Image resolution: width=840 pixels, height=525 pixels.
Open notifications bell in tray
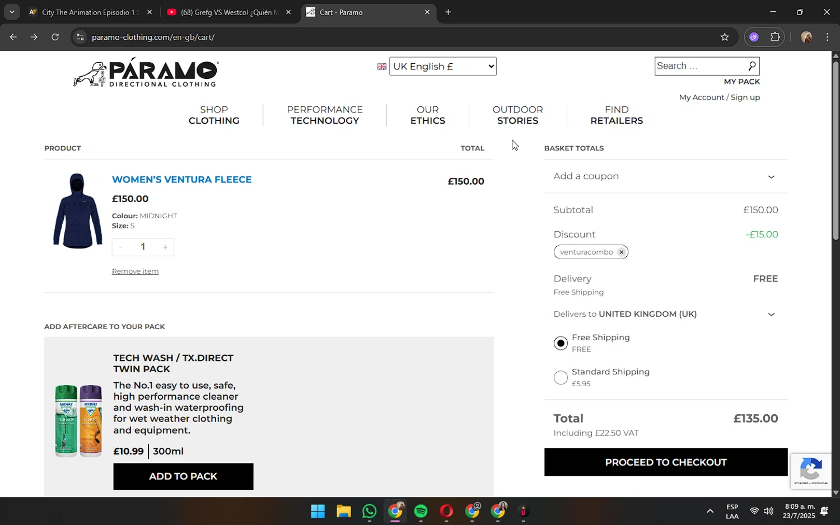pyautogui.click(x=824, y=511)
